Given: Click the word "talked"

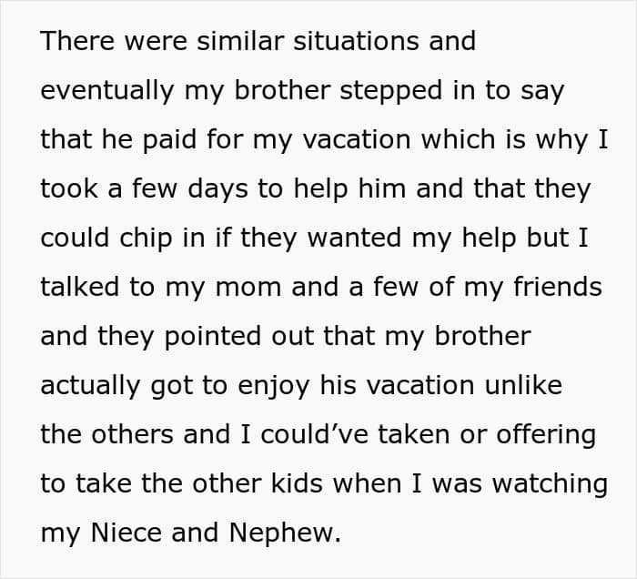Looking at the screenshot, I should pos(80,287).
